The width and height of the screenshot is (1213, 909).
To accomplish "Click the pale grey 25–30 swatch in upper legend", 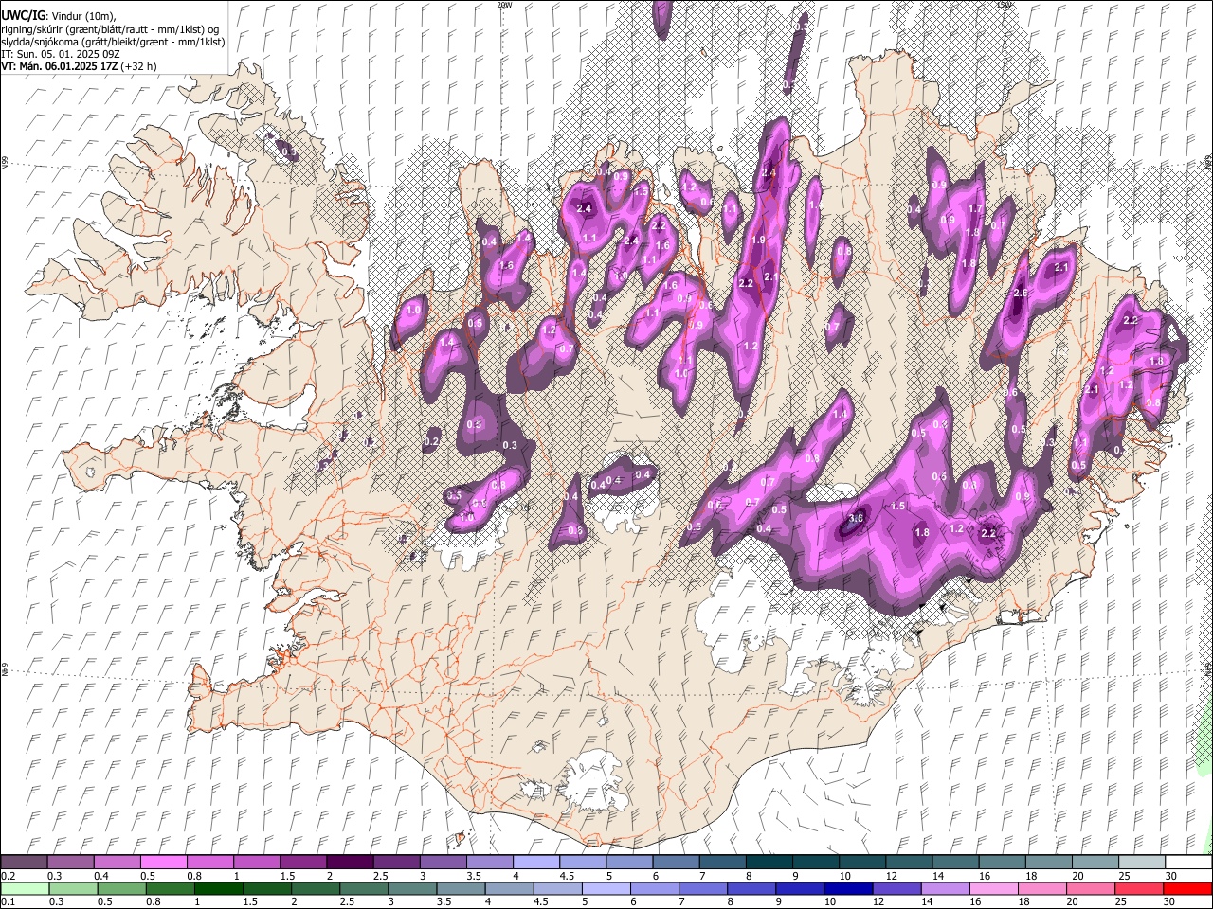I will 1142,863.
